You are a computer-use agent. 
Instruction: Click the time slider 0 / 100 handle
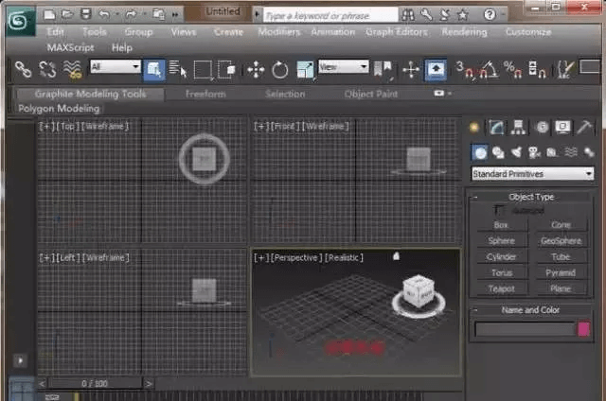click(95, 384)
